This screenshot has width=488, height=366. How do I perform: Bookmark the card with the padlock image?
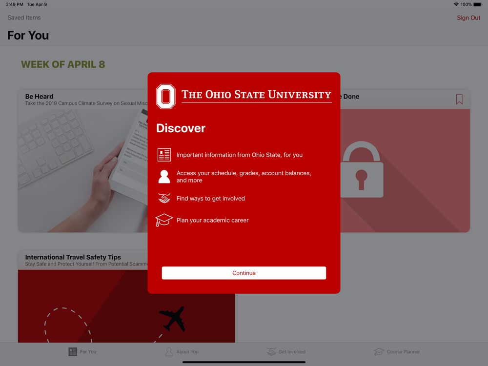click(x=459, y=99)
